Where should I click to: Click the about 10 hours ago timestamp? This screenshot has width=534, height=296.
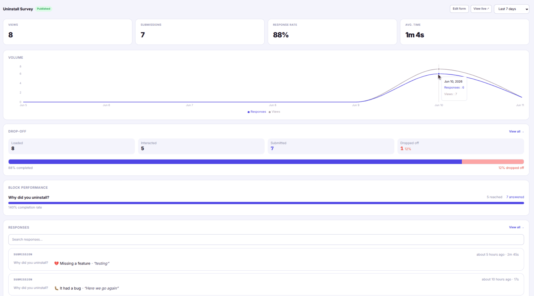pos(496,279)
